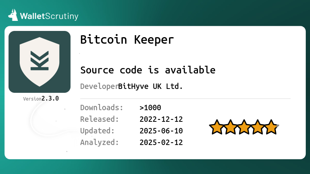Screen dimensions: 310x174
Task: Select the fourth rating star
Action: coord(258,127)
